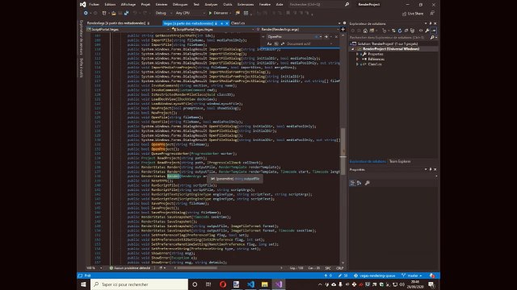Screen dimensions: 517x290
Task: Click the Démarrer start debugging button
Action: coord(218,13)
